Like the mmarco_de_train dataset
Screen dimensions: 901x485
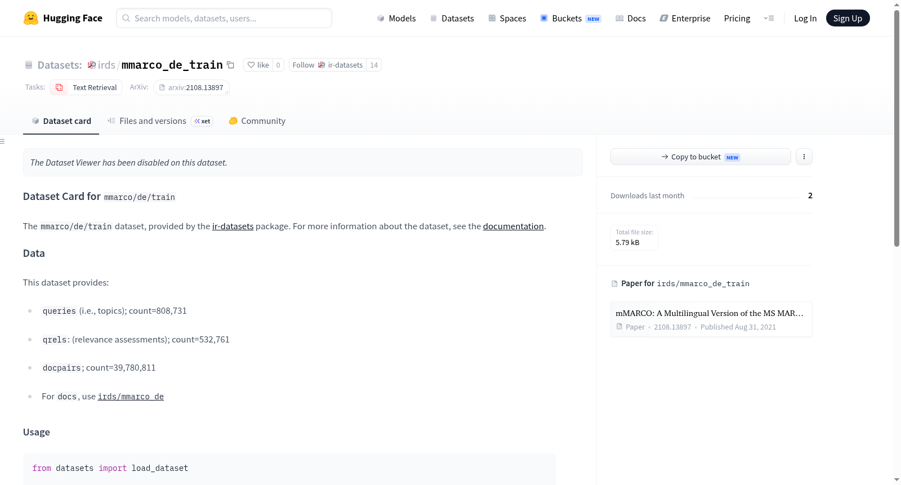258,65
